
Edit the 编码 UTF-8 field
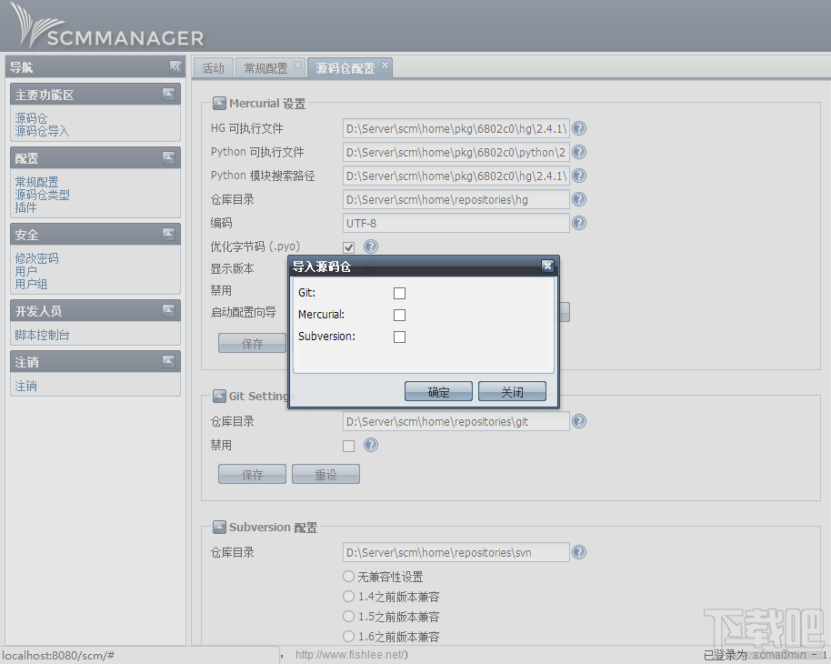[x=456, y=223]
